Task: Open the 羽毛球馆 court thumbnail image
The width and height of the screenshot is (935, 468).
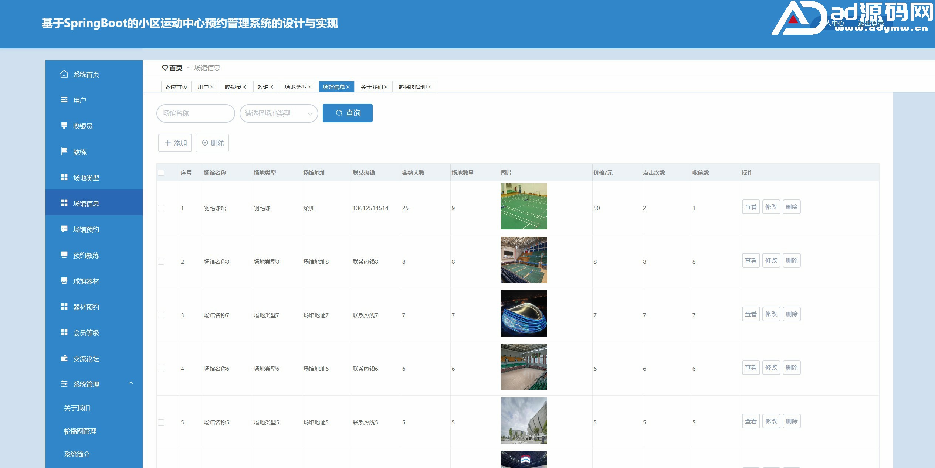Action: tap(524, 206)
